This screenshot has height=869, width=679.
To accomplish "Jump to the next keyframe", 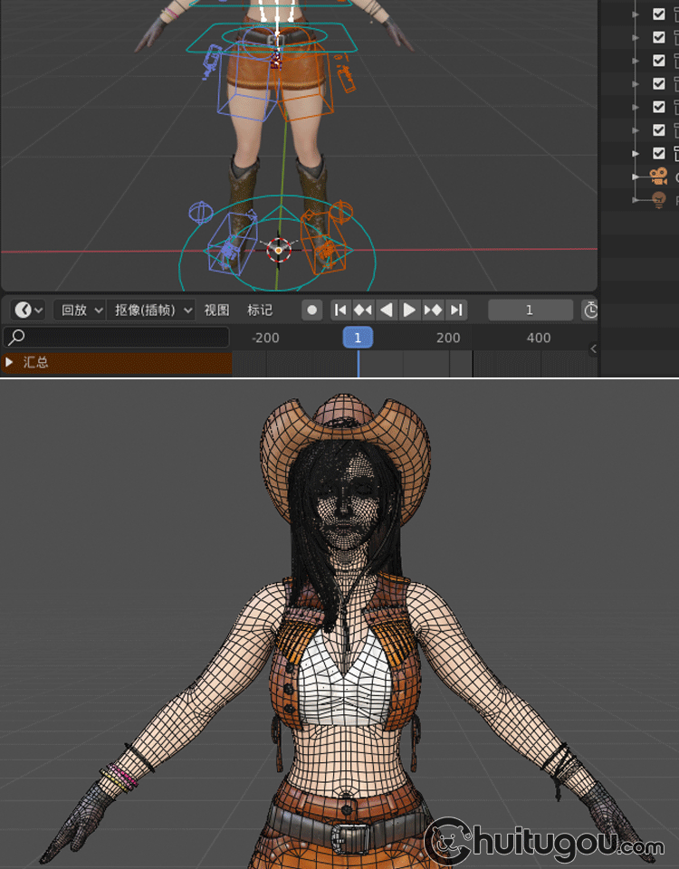I will pos(433,310).
